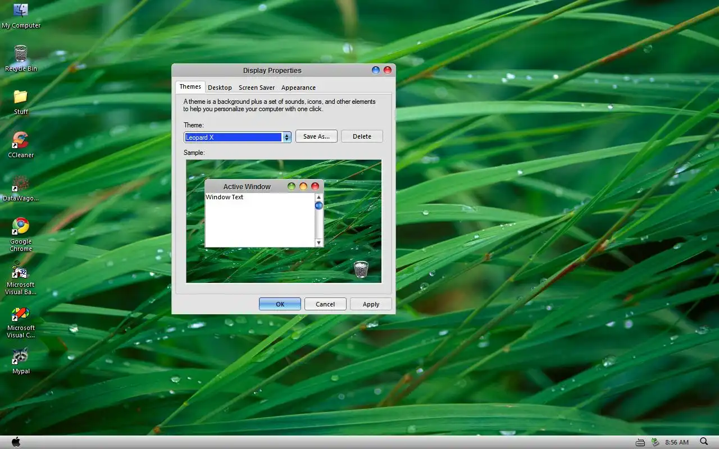Image resolution: width=719 pixels, height=449 pixels.
Task: Click the on-screen keyboard tray icon
Action: [641, 442]
